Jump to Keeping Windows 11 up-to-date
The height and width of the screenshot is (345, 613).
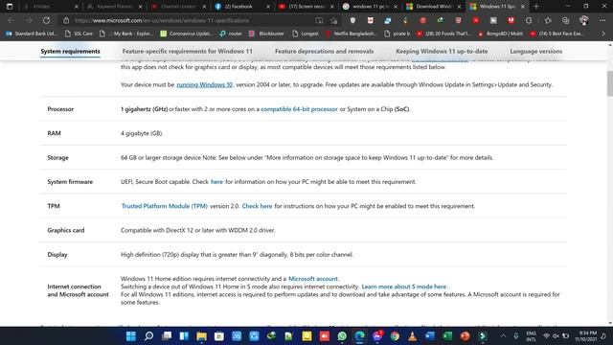(x=442, y=51)
